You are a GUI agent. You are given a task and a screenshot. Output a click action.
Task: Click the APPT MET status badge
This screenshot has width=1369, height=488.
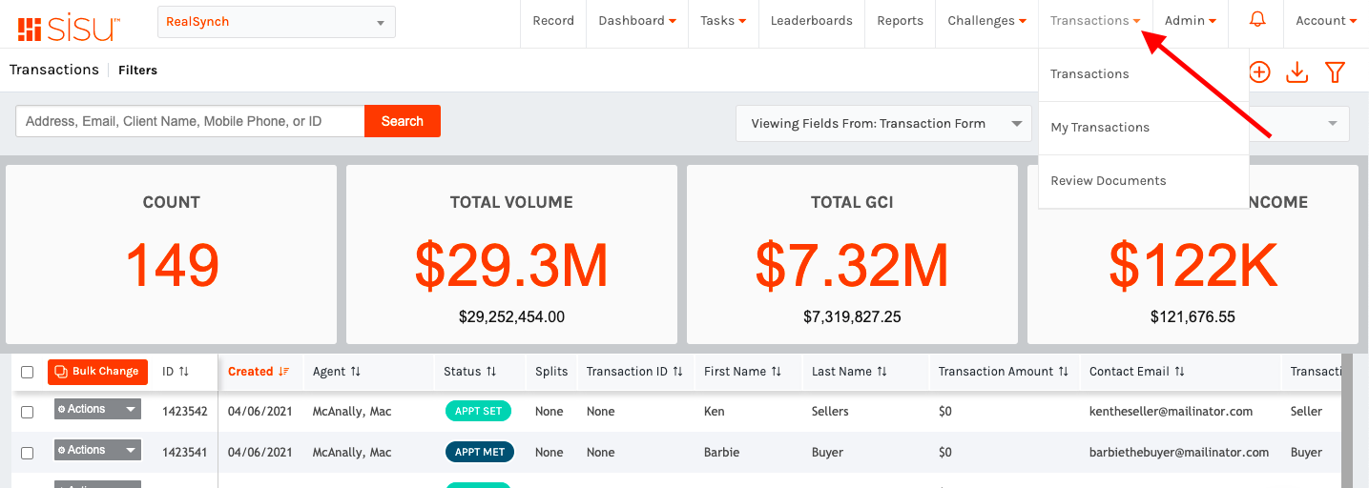coord(480,452)
